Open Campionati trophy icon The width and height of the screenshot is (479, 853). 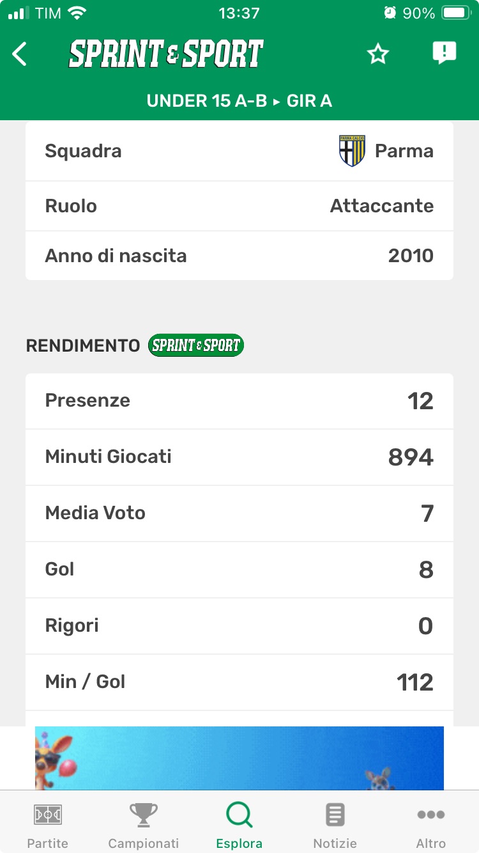144,815
